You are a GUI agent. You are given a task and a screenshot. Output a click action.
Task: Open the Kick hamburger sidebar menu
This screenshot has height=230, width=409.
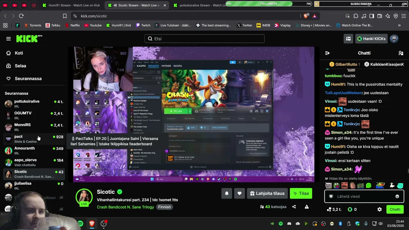[x=8, y=39]
